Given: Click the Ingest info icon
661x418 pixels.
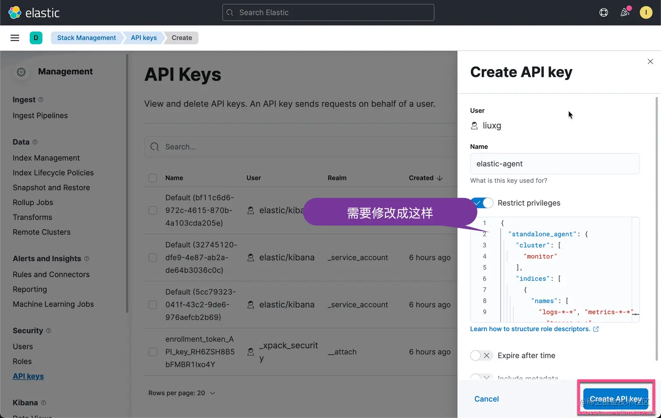Looking at the screenshot, I should 41,100.
